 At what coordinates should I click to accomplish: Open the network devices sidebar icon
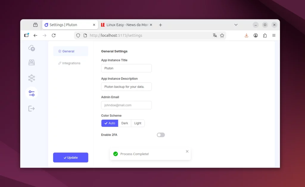click(x=32, y=78)
